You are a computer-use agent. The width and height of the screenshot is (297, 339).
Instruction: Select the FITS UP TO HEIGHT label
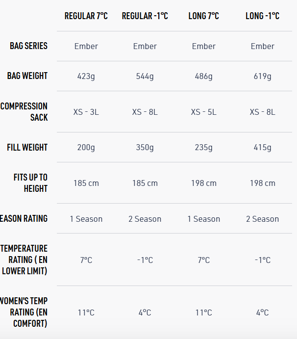tap(30, 183)
